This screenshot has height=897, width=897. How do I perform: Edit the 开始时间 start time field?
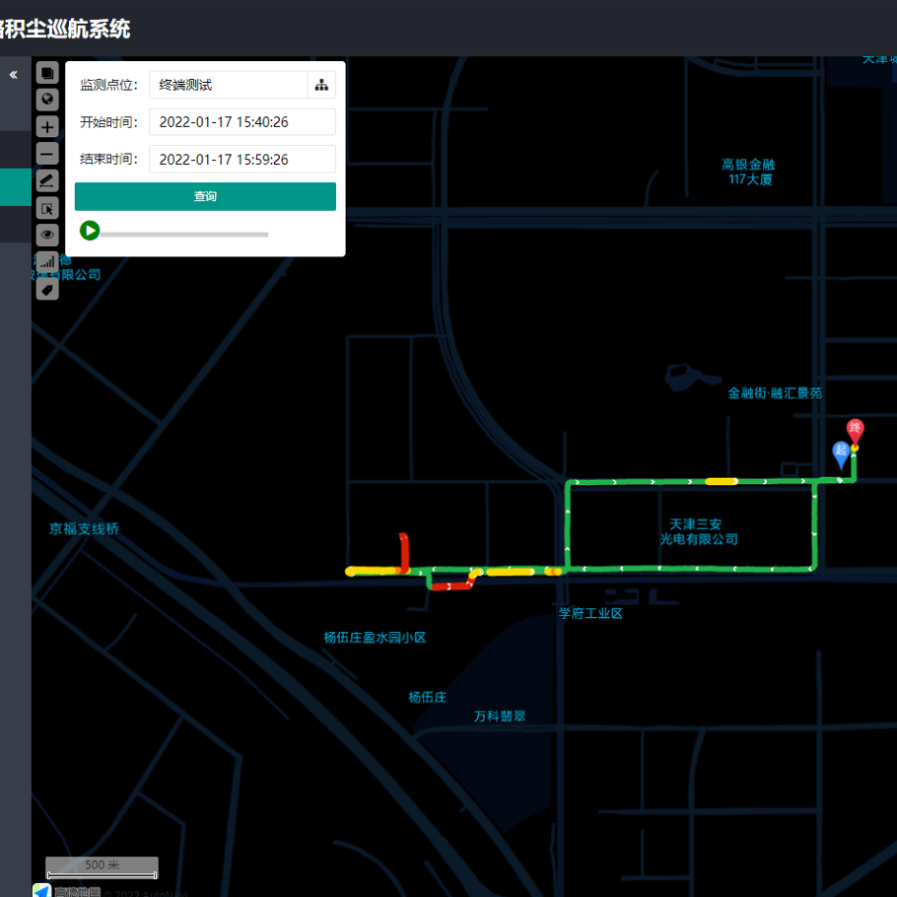[x=242, y=122]
